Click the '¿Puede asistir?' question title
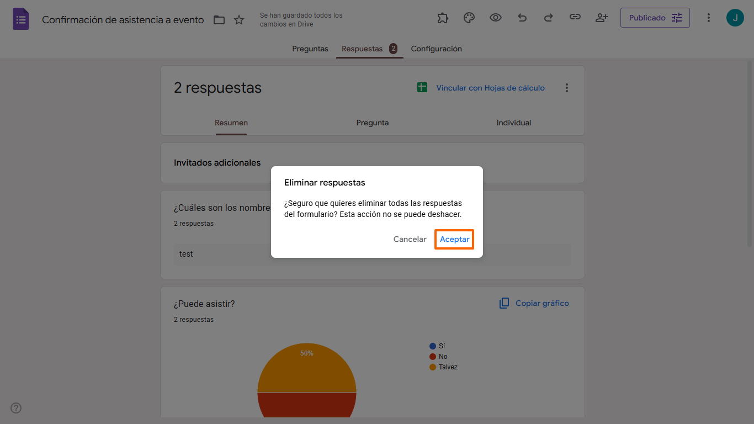754x424 pixels. pos(204,304)
